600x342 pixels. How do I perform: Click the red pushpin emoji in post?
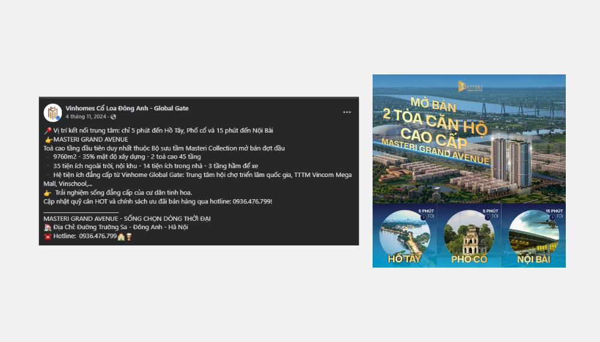[x=47, y=130]
